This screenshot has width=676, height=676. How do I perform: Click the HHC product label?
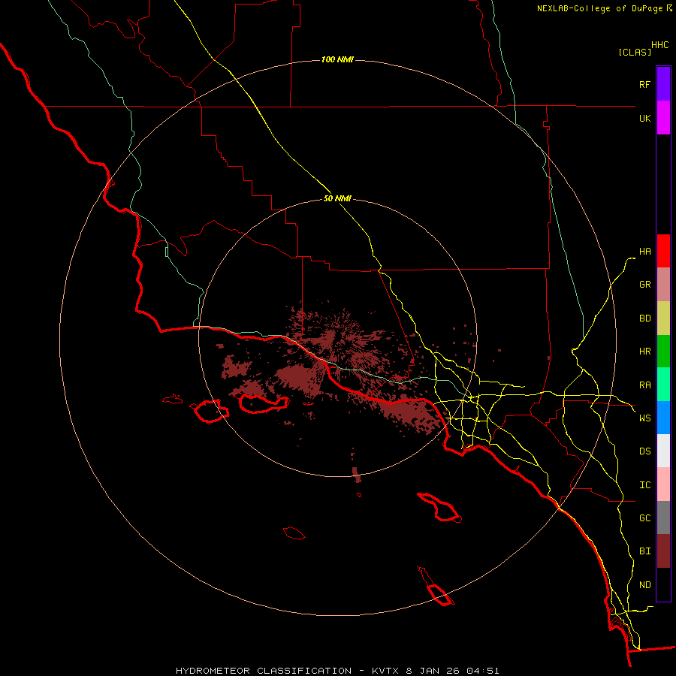(659, 45)
